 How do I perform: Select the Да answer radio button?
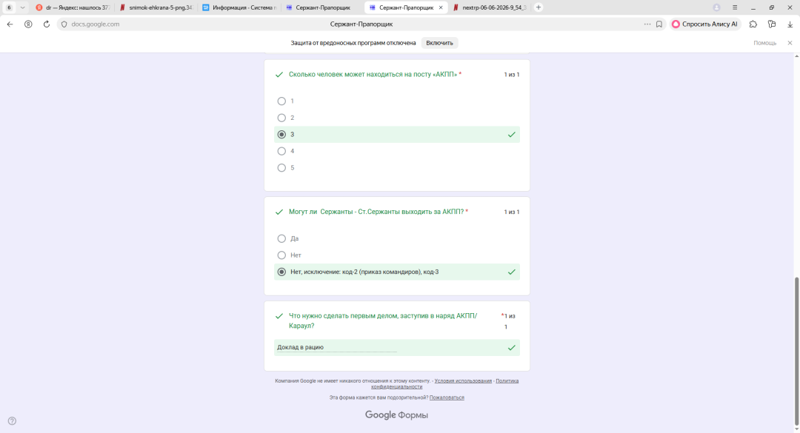tap(281, 238)
